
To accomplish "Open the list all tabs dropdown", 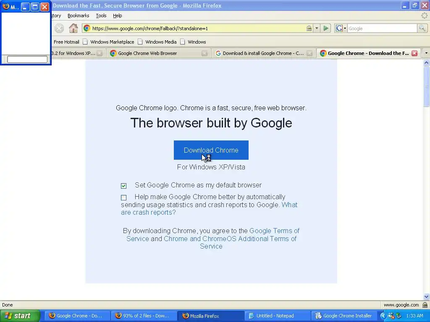I will pyautogui.click(x=426, y=53).
